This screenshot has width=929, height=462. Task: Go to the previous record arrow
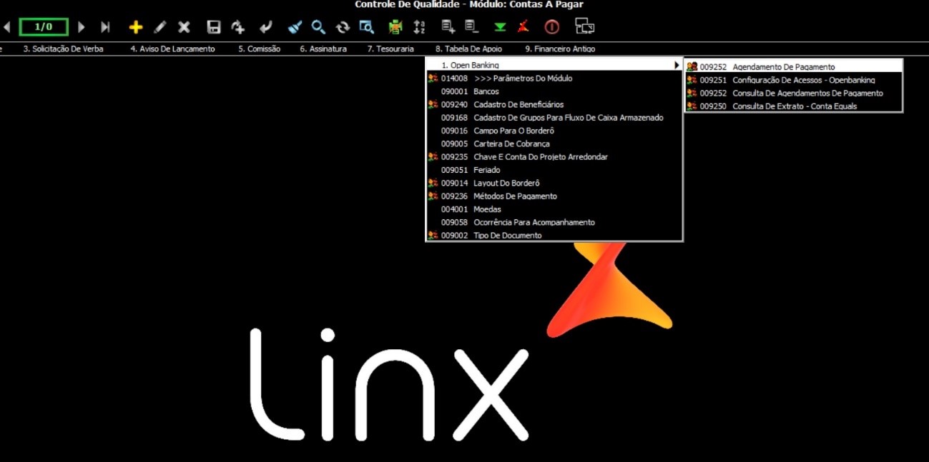tap(6, 27)
